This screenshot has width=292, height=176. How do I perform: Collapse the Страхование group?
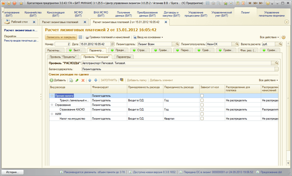(52, 105)
